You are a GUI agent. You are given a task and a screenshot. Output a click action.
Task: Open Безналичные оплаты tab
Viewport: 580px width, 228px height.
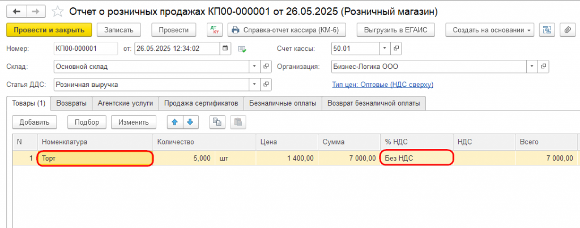pos(283,103)
